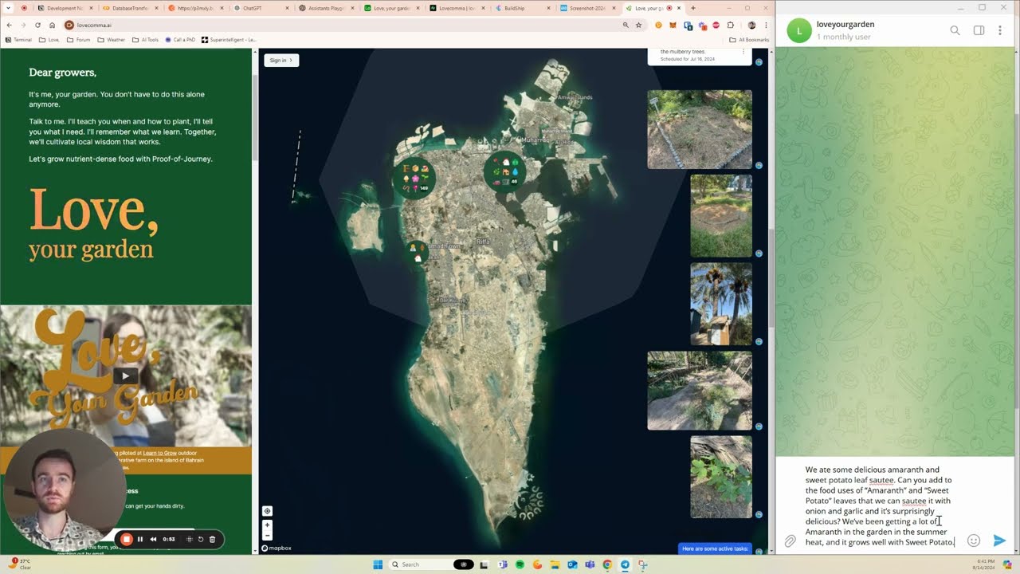The image size is (1020, 574).
Task: Attach a file with the paperclip icon
Action: click(790, 541)
